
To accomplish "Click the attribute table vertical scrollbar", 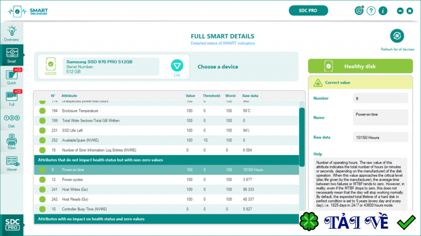I will (x=302, y=137).
